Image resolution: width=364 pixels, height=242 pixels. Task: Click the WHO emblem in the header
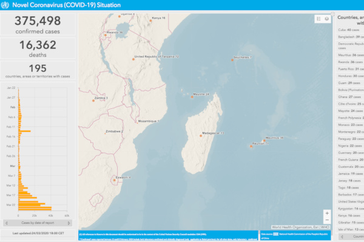click(x=5, y=5)
